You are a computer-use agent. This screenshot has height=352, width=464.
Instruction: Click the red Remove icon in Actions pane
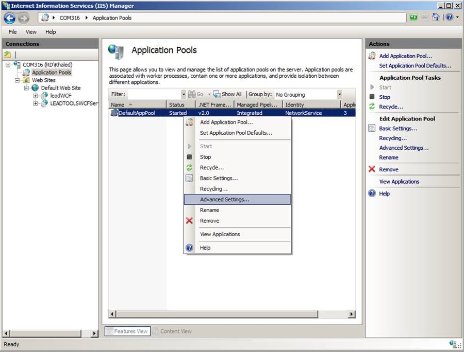(x=372, y=169)
